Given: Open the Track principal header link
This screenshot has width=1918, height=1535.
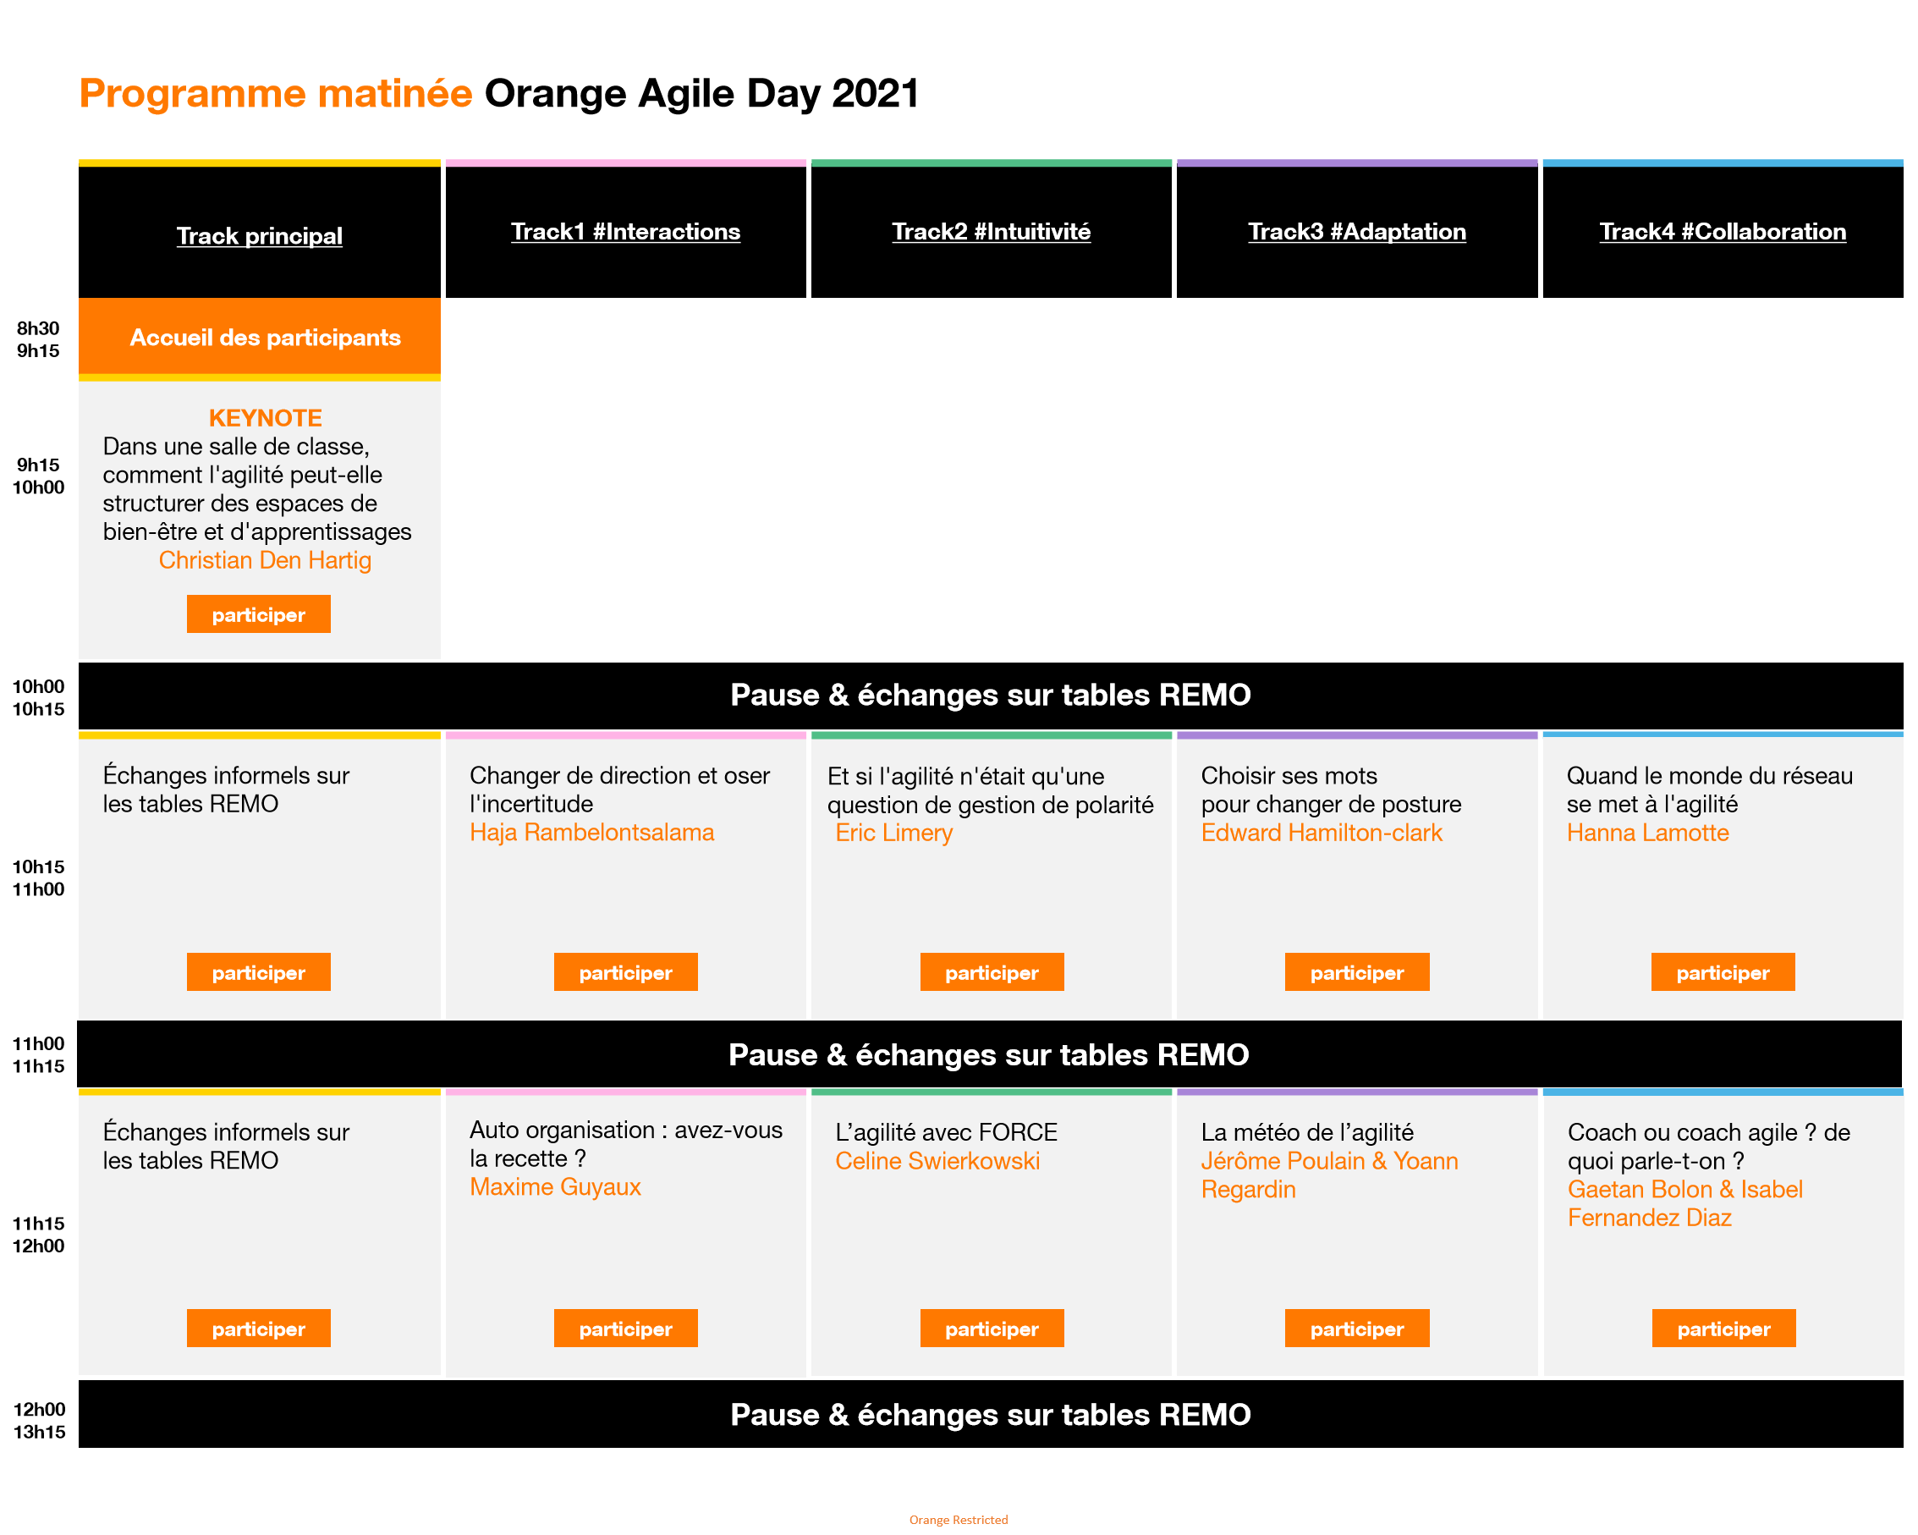Looking at the screenshot, I should pyautogui.click(x=259, y=236).
